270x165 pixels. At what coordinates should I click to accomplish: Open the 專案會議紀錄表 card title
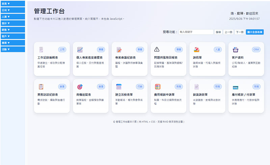[x=125, y=57]
